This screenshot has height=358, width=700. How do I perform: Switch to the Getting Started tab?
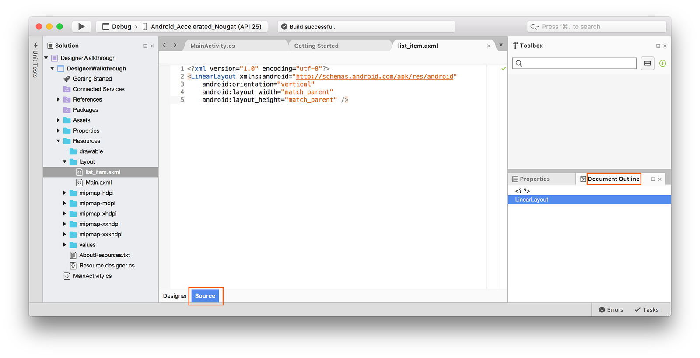[x=316, y=46]
